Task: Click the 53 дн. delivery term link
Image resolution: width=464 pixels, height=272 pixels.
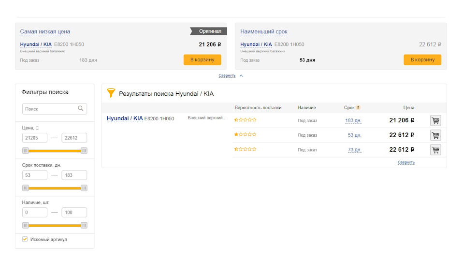Action: pos(354,135)
